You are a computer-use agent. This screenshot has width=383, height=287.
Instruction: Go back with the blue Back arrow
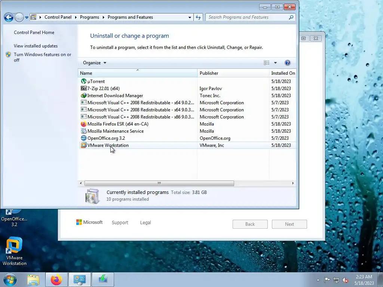click(9, 17)
